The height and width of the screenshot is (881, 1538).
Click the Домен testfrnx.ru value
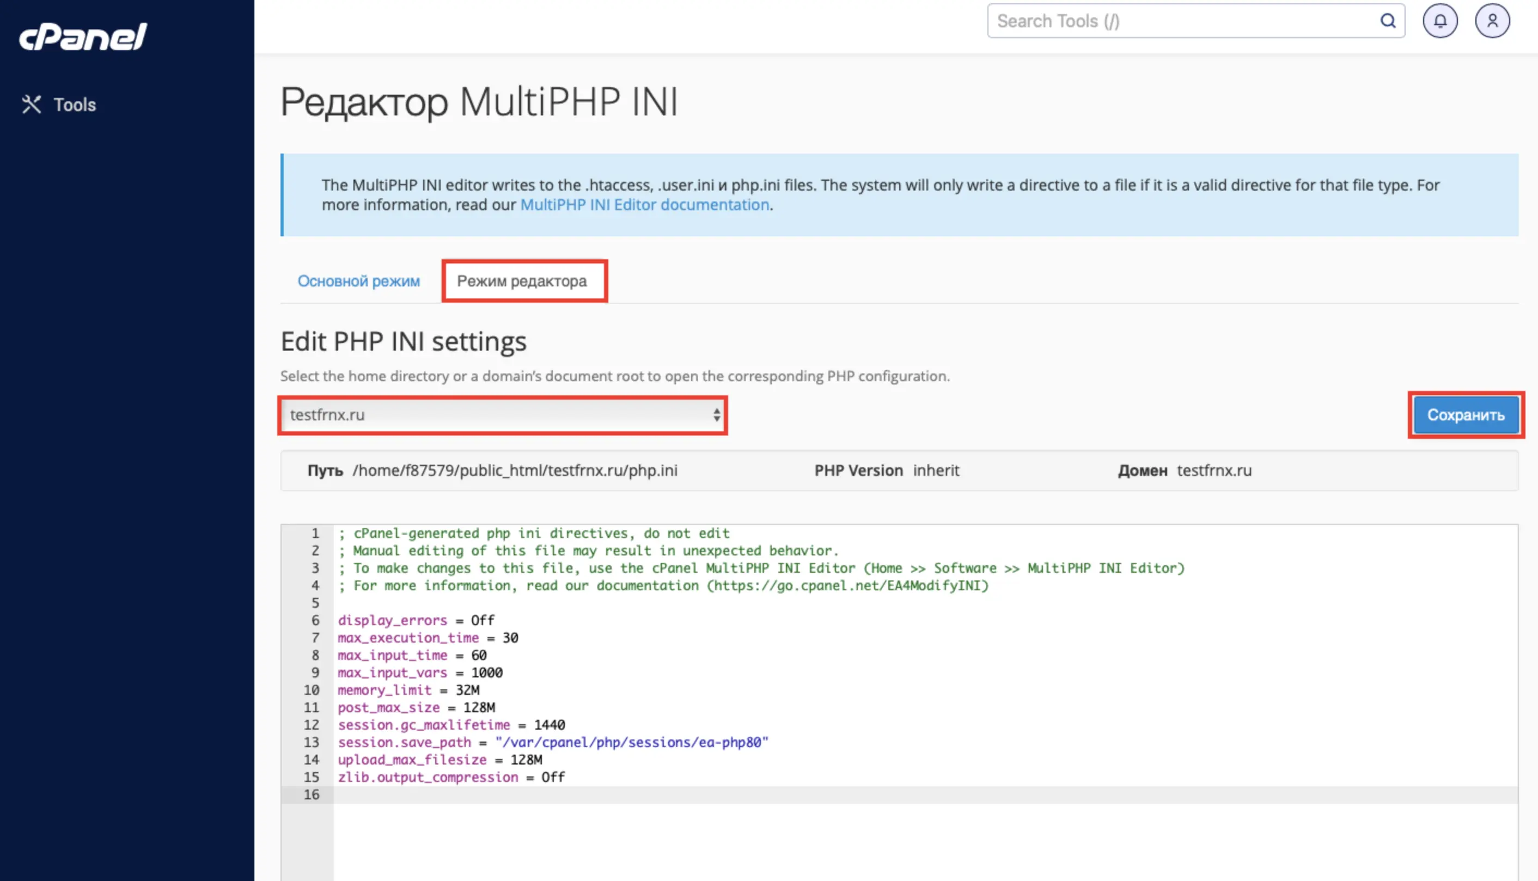(1214, 471)
